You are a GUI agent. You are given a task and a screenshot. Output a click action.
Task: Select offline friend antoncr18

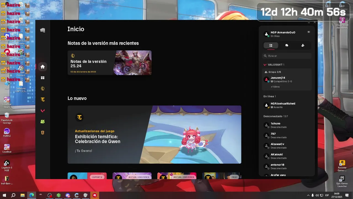pyautogui.click(x=287, y=166)
